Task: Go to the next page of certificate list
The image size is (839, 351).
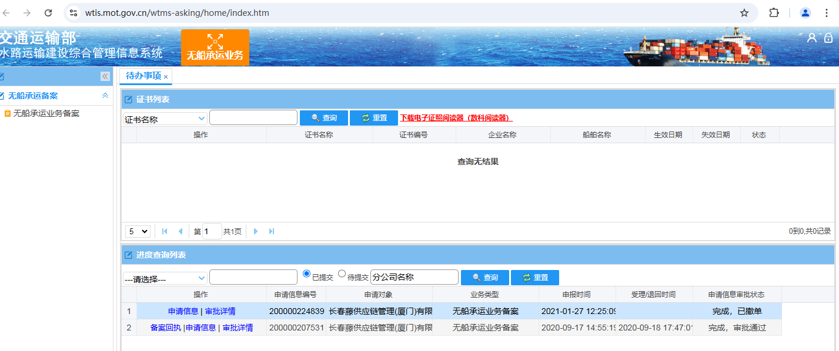Action: [x=256, y=231]
